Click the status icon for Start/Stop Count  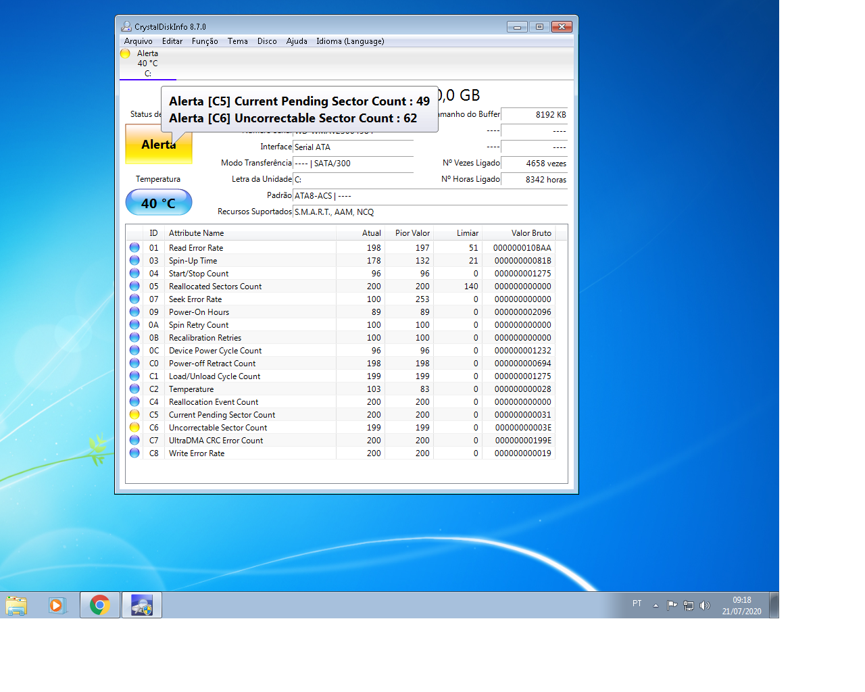(134, 273)
